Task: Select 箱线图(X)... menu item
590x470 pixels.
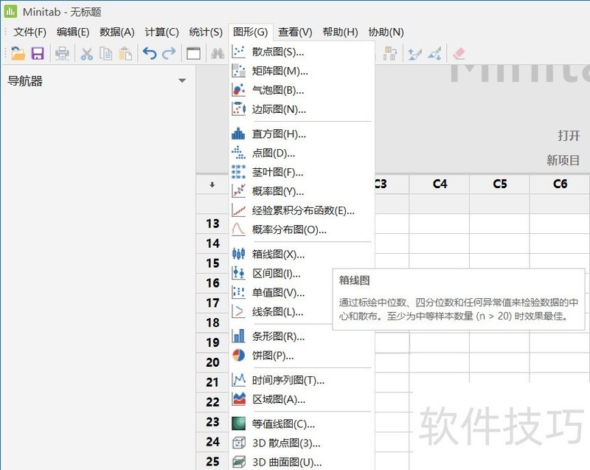Action: pos(278,254)
